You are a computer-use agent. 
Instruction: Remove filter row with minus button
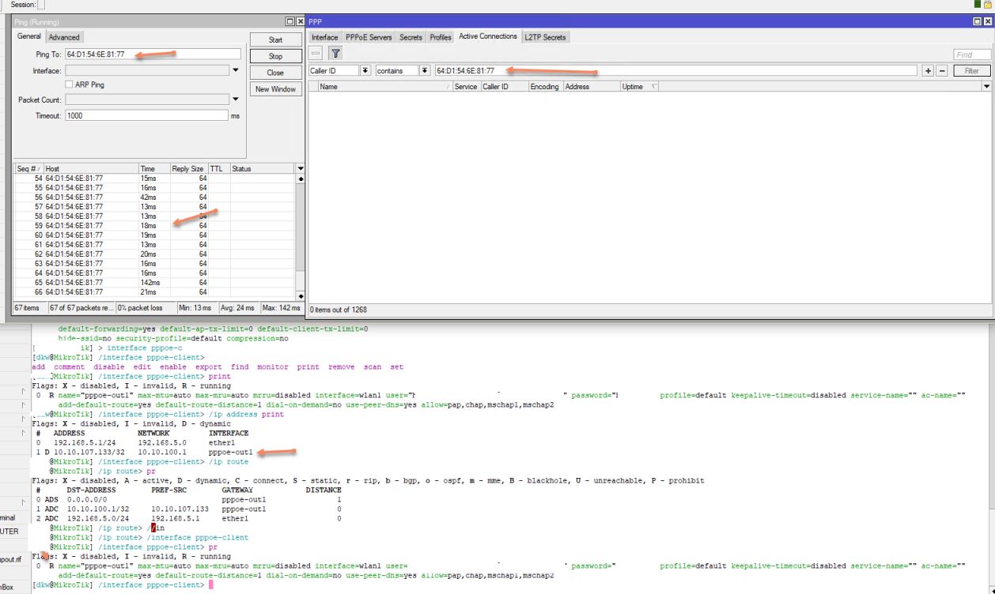[941, 71]
